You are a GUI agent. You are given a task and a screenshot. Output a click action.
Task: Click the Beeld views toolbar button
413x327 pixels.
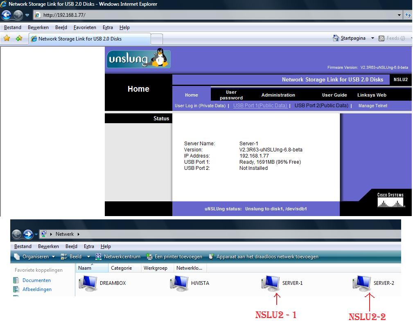coord(71,257)
